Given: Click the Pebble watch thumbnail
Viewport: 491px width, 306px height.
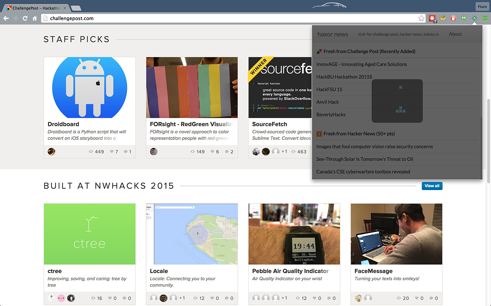Looking at the screenshot, I should tap(294, 234).
